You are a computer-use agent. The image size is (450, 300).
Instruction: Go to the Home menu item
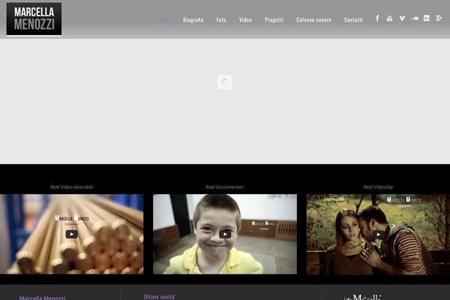[163, 19]
